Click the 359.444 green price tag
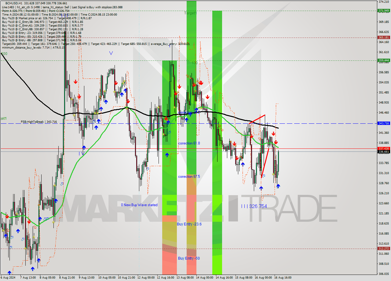391x281 pixels. tap(384, 60)
